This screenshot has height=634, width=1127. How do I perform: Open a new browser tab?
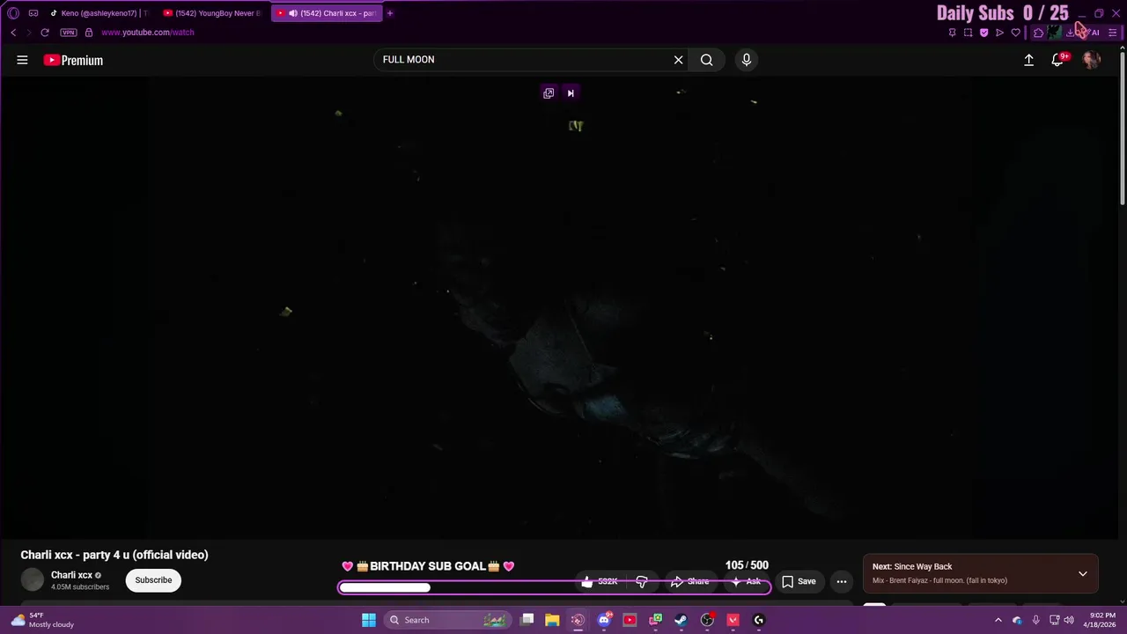pyautogui.click(x=390, y=13)
